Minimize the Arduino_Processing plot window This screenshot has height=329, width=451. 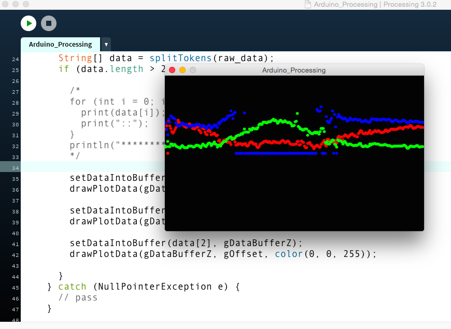182,70
